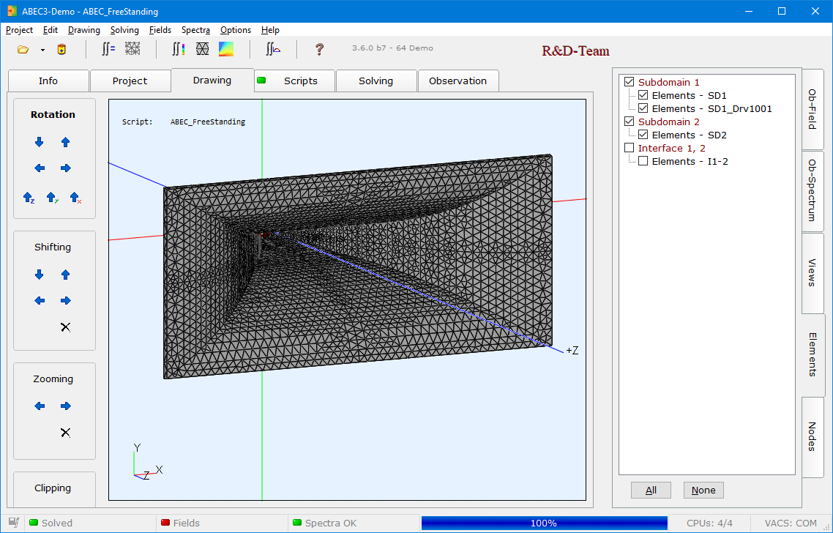
Task: Shift view right in Shifting panel
Action: pyautogui.click(x=65, y=301)
